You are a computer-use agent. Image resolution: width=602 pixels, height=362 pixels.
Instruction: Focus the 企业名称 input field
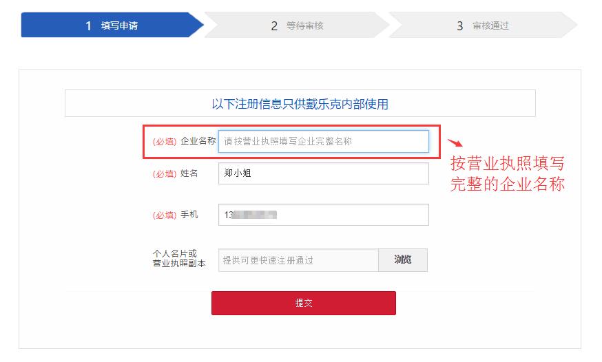point(324,141)
